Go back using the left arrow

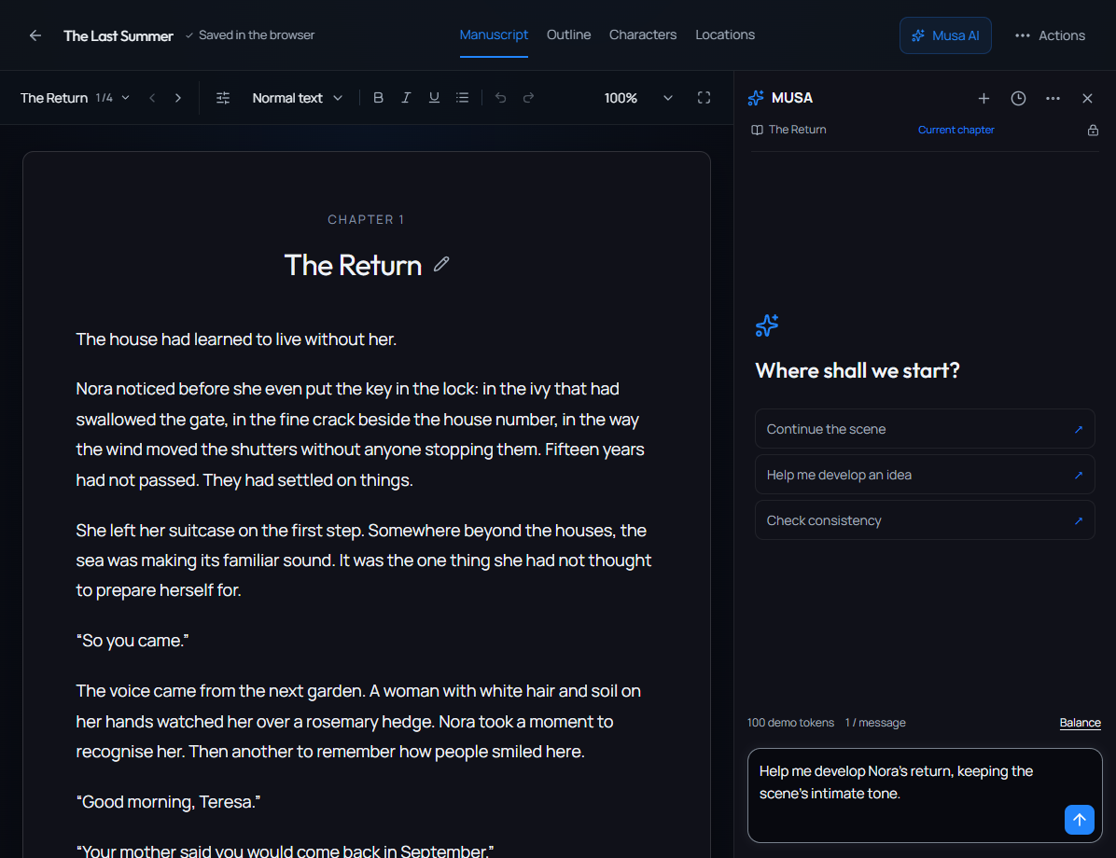pyautogui.click(x=35, y=35)
